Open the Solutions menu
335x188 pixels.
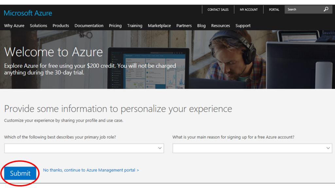38,25
